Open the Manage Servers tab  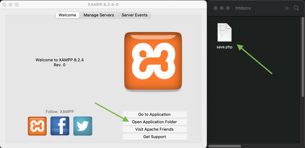(99, 15)
